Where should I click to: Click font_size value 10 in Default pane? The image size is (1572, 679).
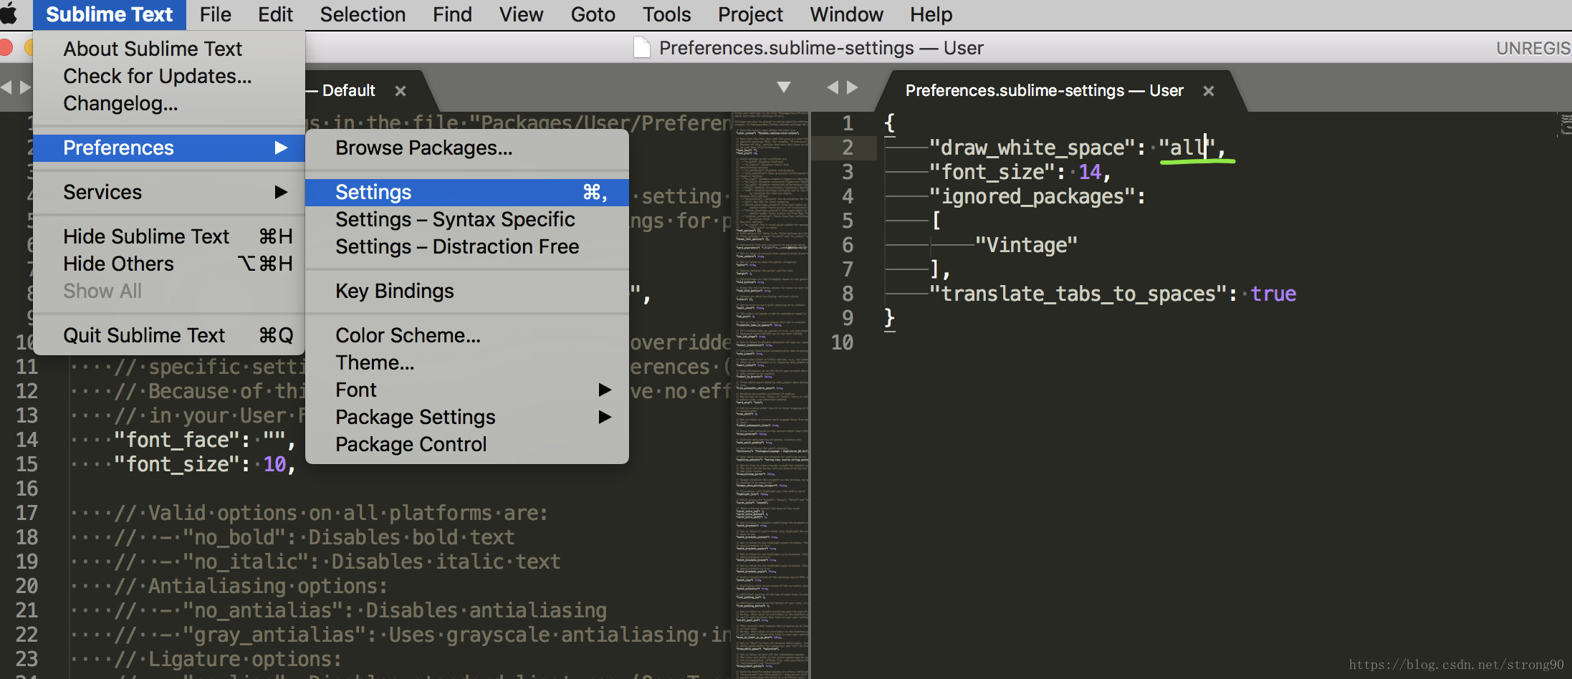[x=275, y=464]
